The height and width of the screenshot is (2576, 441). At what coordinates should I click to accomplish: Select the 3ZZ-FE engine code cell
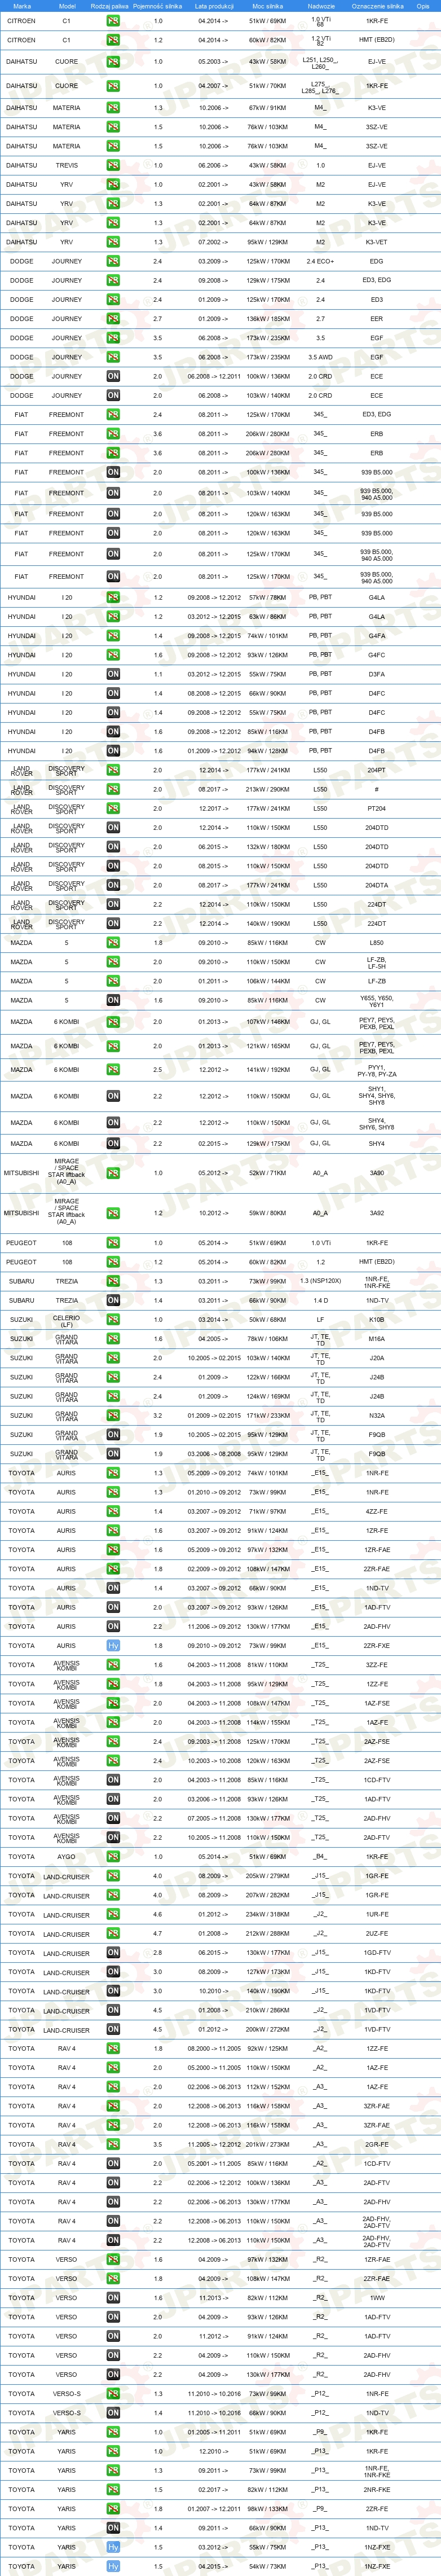(x=377, y=1665)
